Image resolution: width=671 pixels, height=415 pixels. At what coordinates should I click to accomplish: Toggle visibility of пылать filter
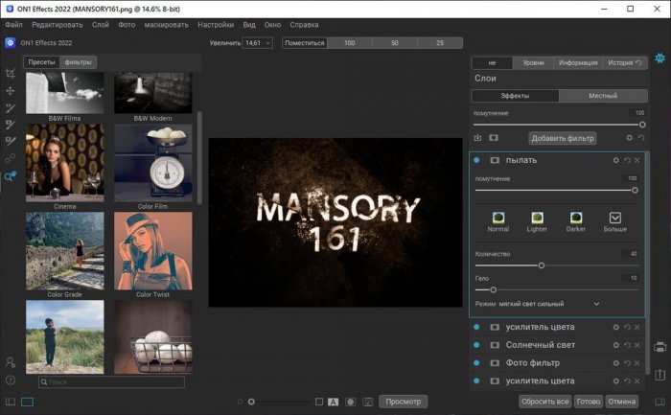[477, 160]
